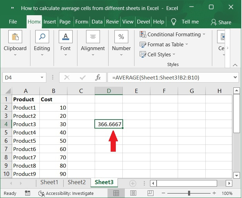Viewport: 242px width, 198px height.
Task: Switch to Normal view in status bar
Action: pos(117,193)
